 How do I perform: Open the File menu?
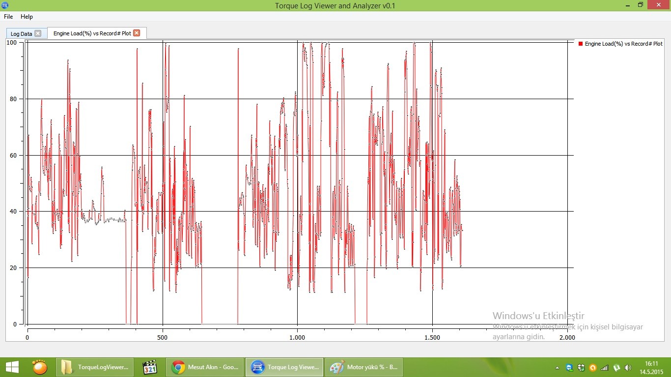[x=8, y=17]
